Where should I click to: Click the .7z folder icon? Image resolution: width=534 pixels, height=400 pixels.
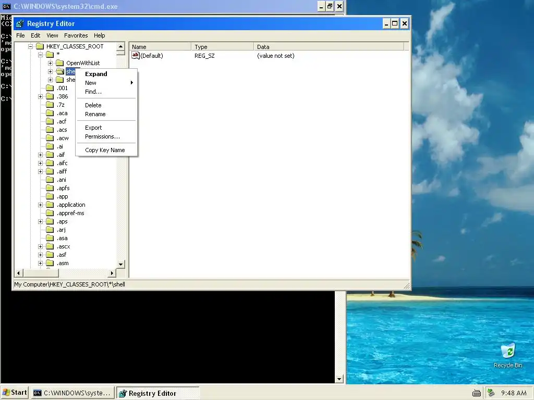click(x=50, y=105)
